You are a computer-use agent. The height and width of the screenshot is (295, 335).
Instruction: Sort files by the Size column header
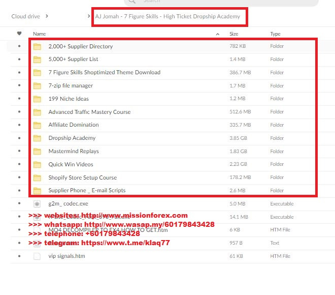(234, 34)
